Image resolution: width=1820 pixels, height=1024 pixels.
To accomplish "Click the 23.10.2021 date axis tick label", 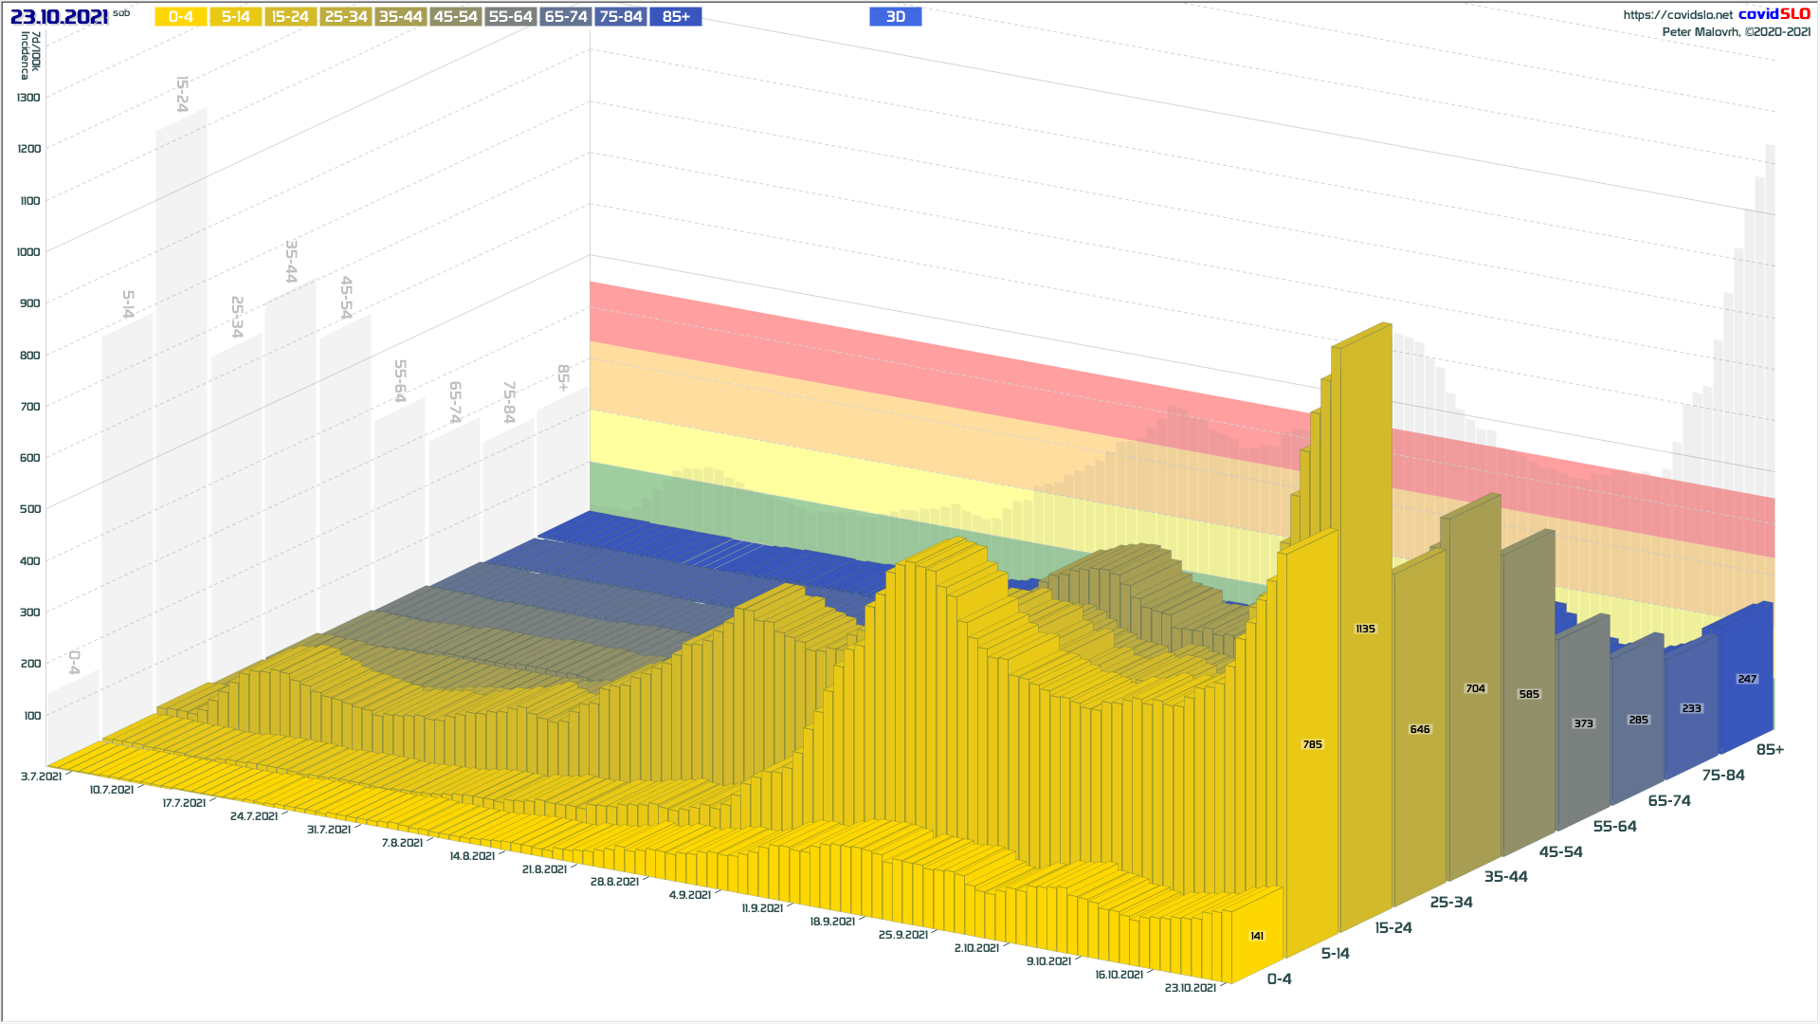I will tap(1190, 988).
